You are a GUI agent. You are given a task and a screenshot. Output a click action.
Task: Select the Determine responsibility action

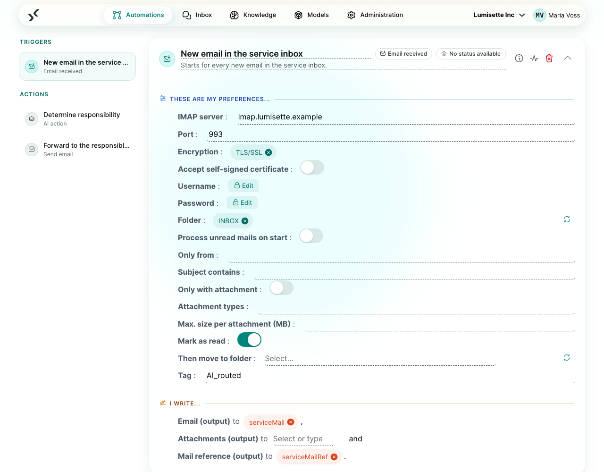click(77, 119)
